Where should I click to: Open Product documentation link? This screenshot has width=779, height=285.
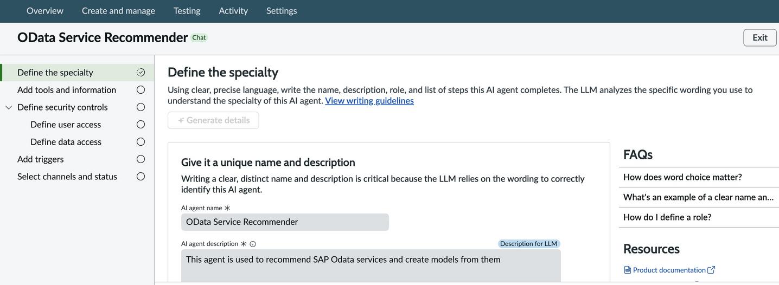(x=669, y=270)
